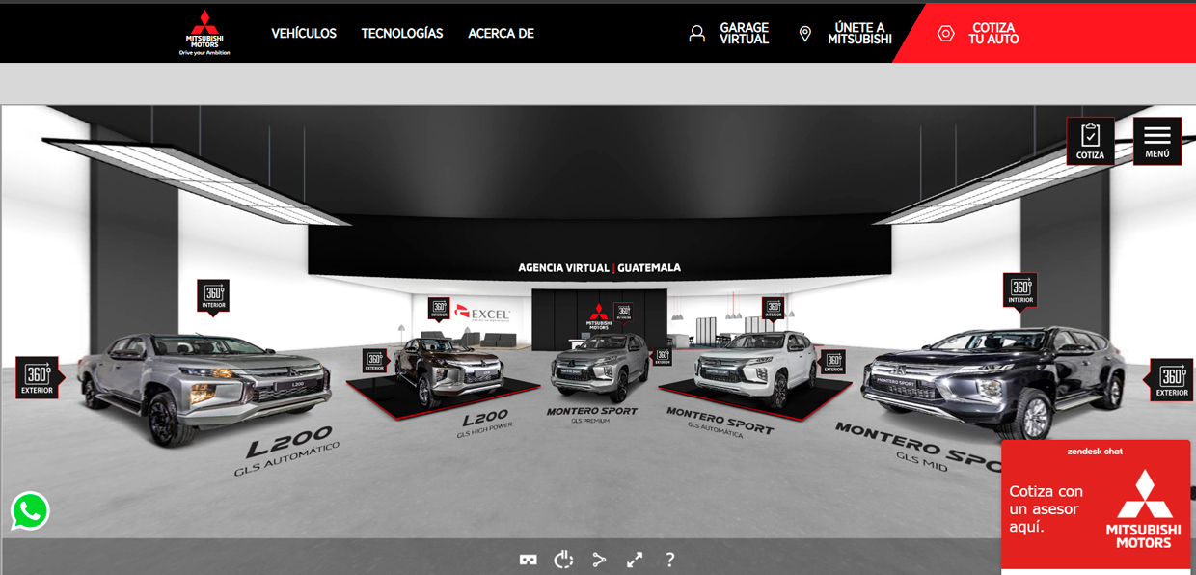Click the Mitsubishi Motors logo
Viewport: 1196px width, 575px height.
pyautogui.click(x=203, y=32)
